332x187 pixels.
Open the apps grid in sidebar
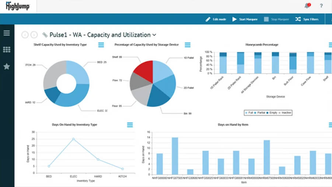pos(7,49)
